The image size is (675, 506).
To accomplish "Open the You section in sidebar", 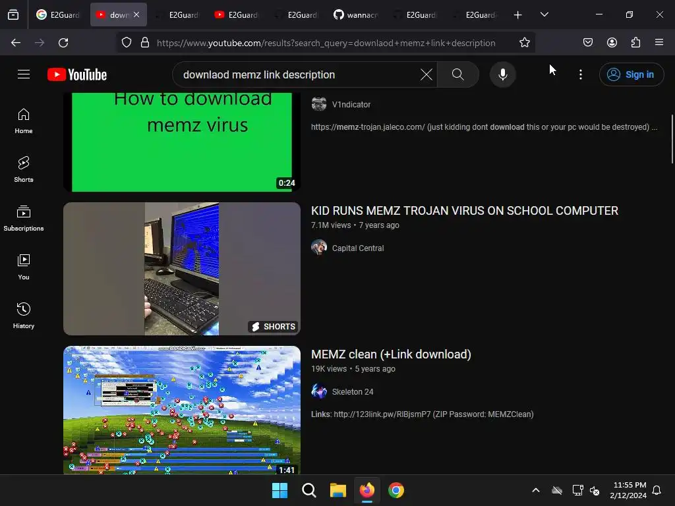I will tap(24, 267).
